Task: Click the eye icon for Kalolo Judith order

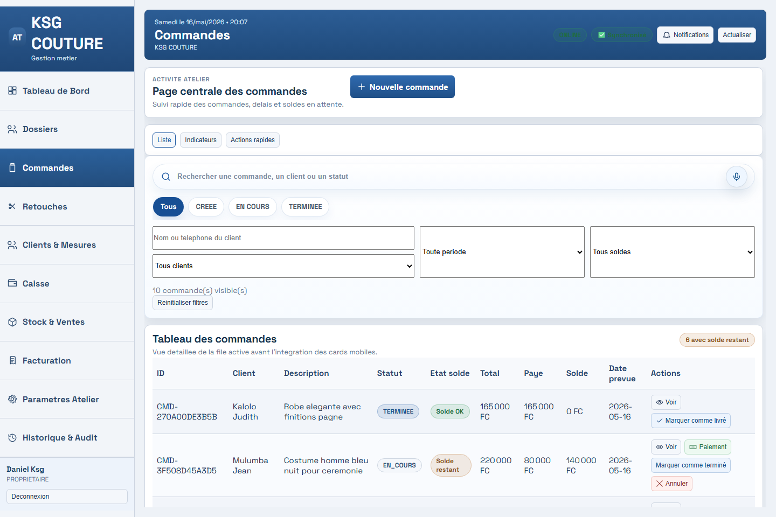Action: 659,402
